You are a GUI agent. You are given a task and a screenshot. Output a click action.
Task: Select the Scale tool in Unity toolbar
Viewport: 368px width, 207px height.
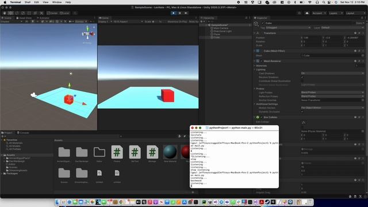point(23,13)
